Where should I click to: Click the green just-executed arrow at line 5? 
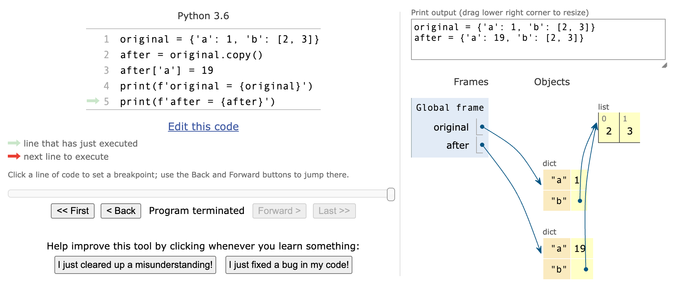tap(93, 101)
